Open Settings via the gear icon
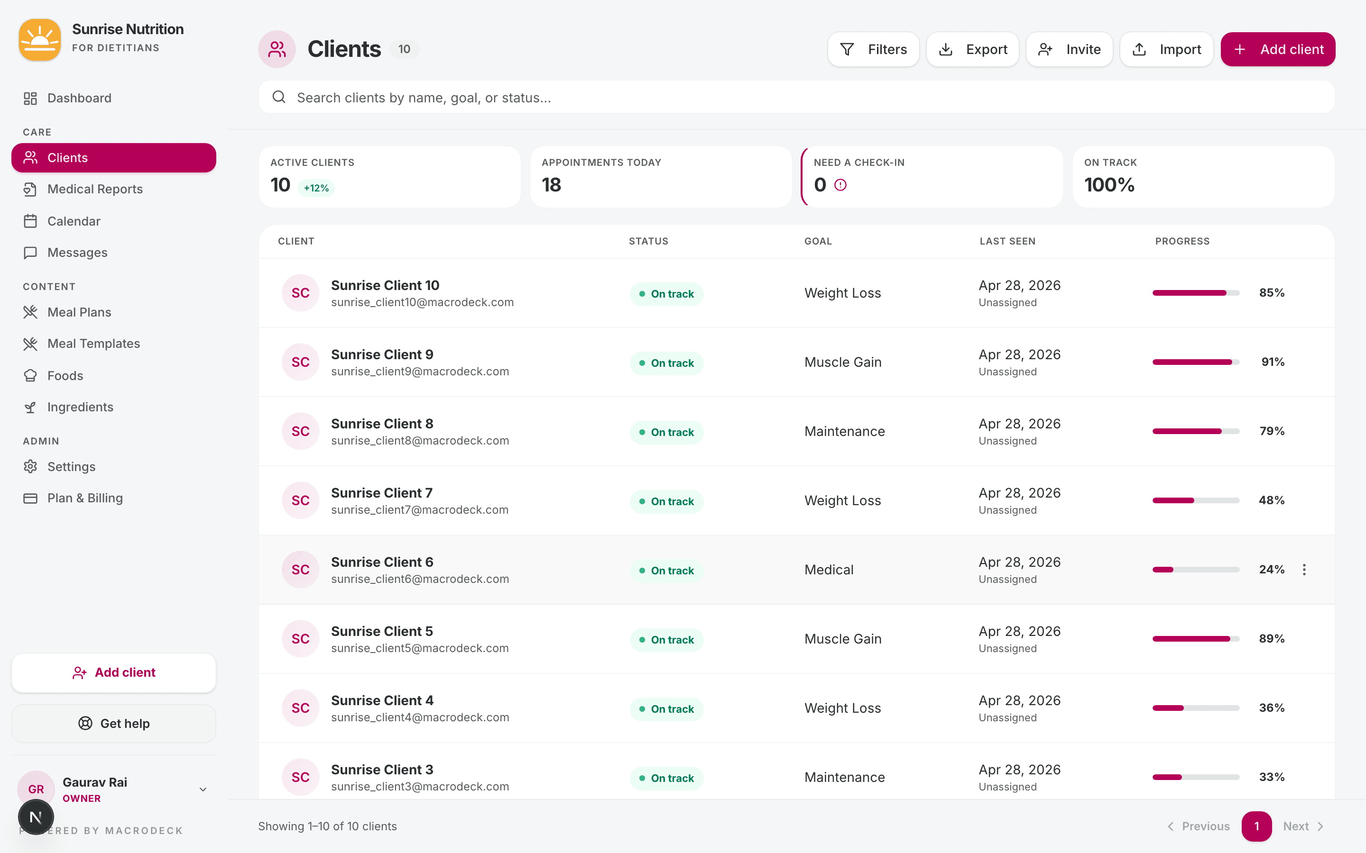 [x=31, y=467]
